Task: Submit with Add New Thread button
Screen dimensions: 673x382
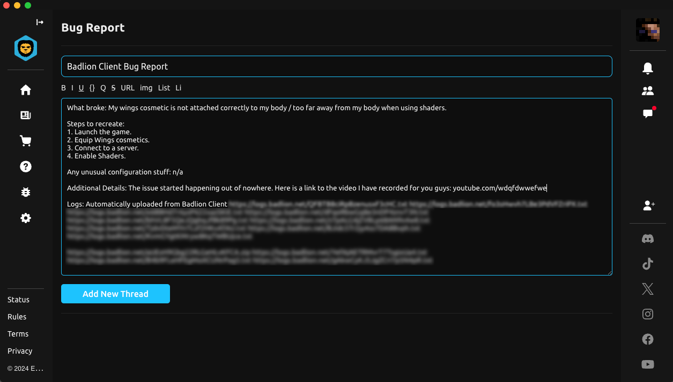Action: coord(115,294)
